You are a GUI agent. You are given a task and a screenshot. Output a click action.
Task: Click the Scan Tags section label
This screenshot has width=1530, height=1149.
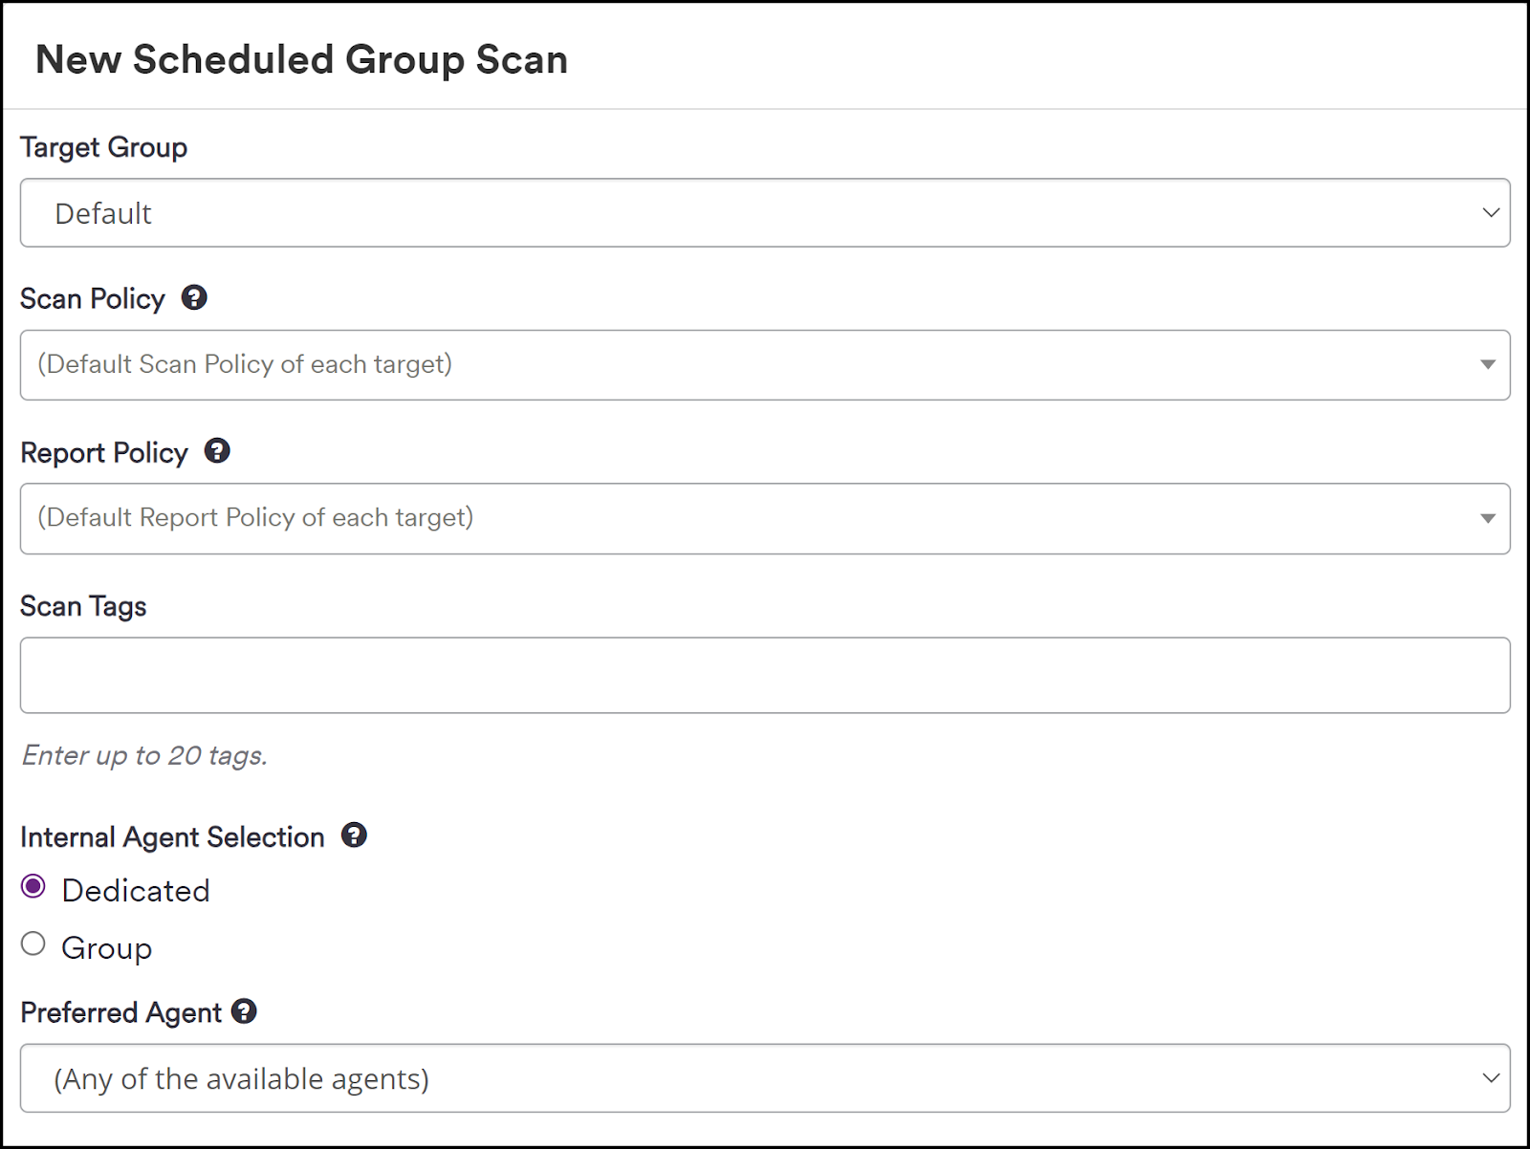coord(83,605)
